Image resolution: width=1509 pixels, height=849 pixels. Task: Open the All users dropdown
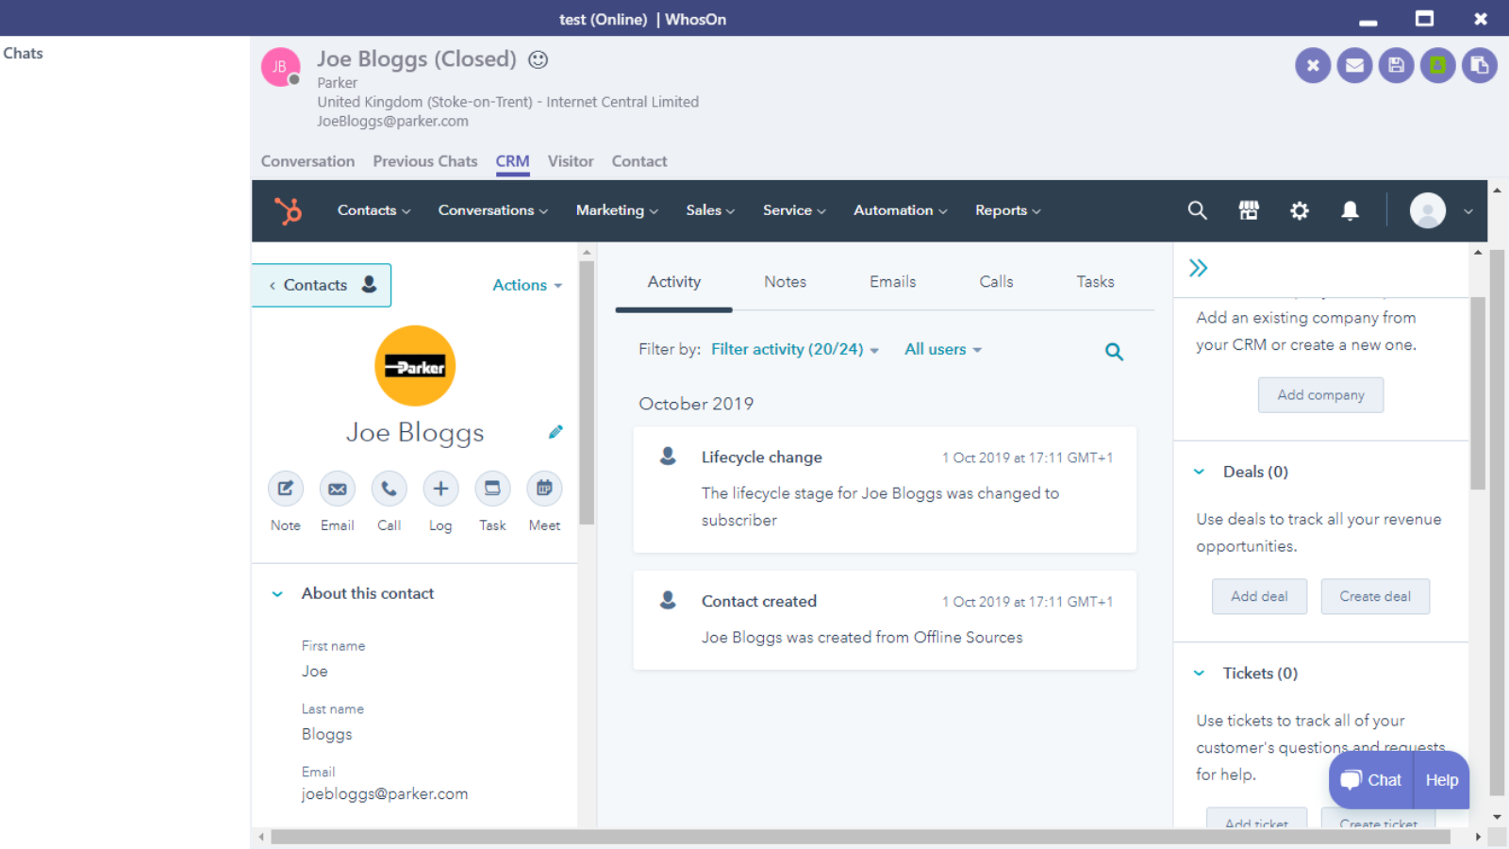[x=942, y=349]
